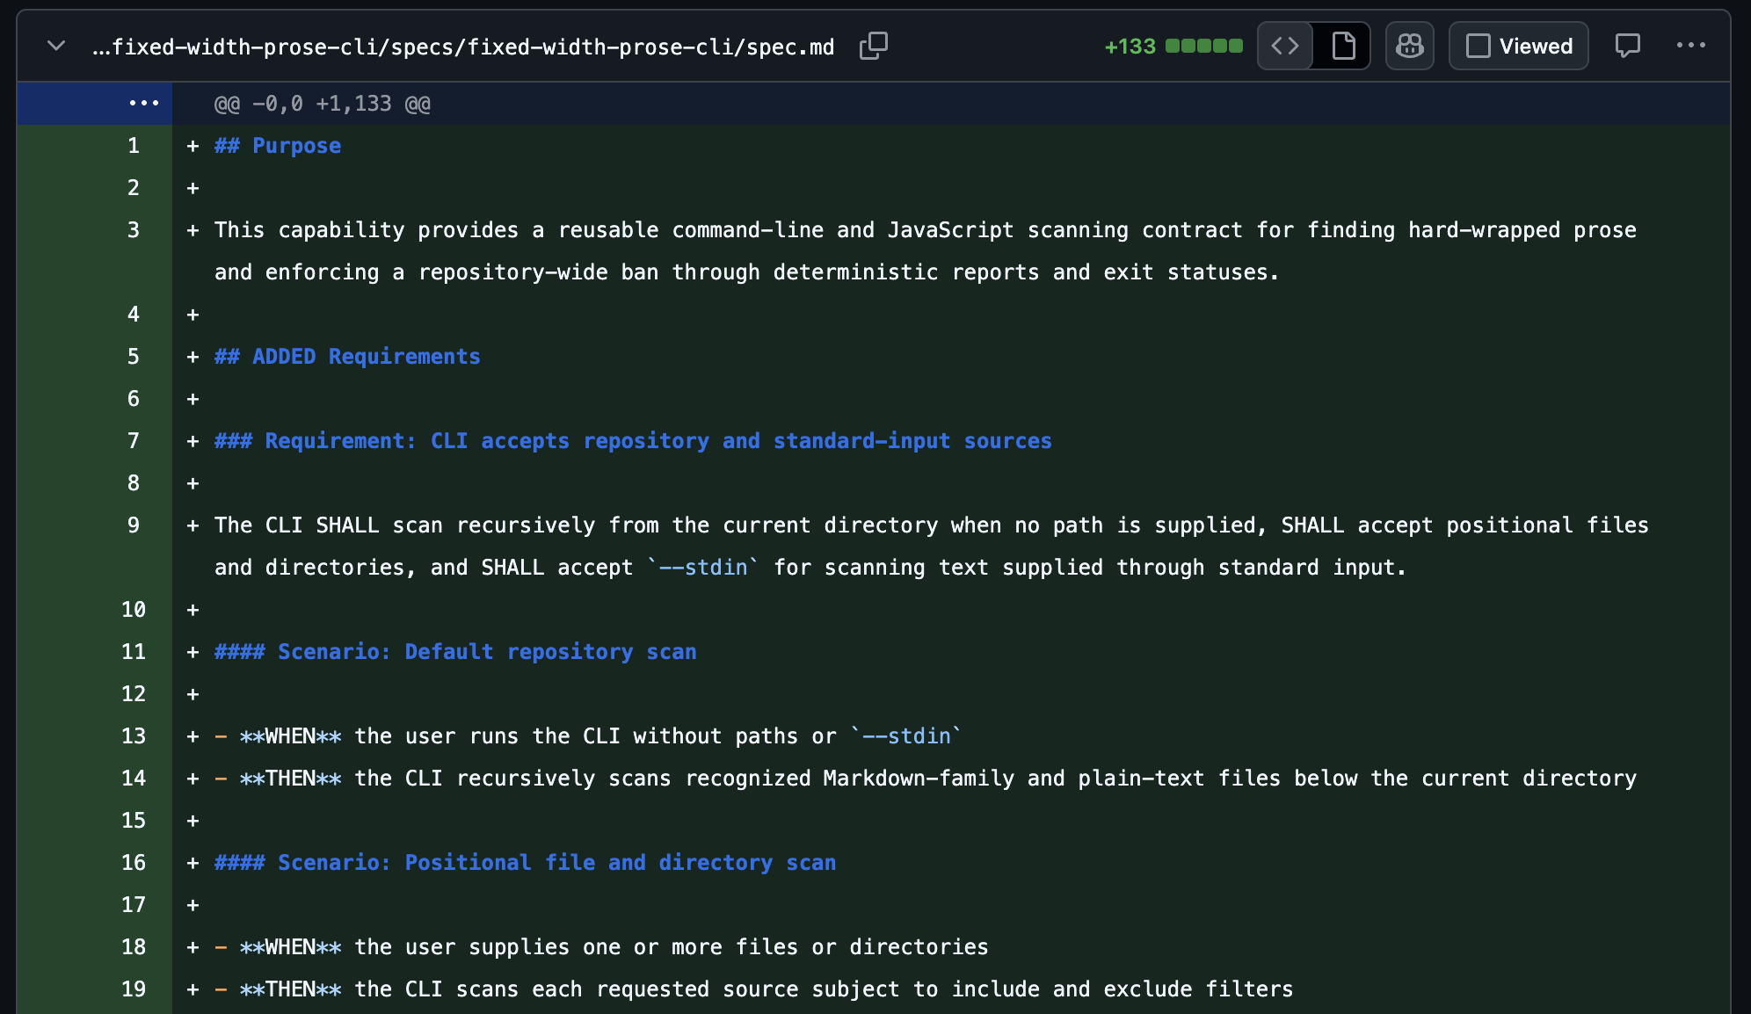Click line number 9
This screenshot has height=1014, width=1751.
[x=133, y=525]
